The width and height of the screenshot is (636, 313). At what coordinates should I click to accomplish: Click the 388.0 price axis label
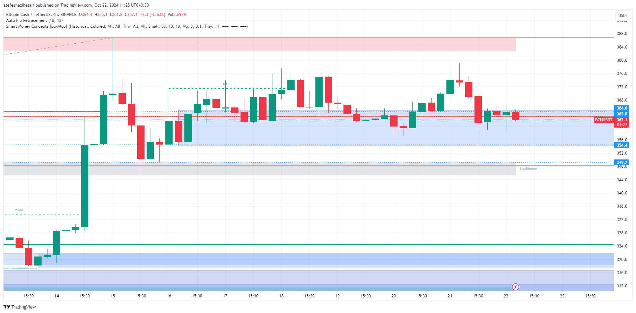(622, 34)
